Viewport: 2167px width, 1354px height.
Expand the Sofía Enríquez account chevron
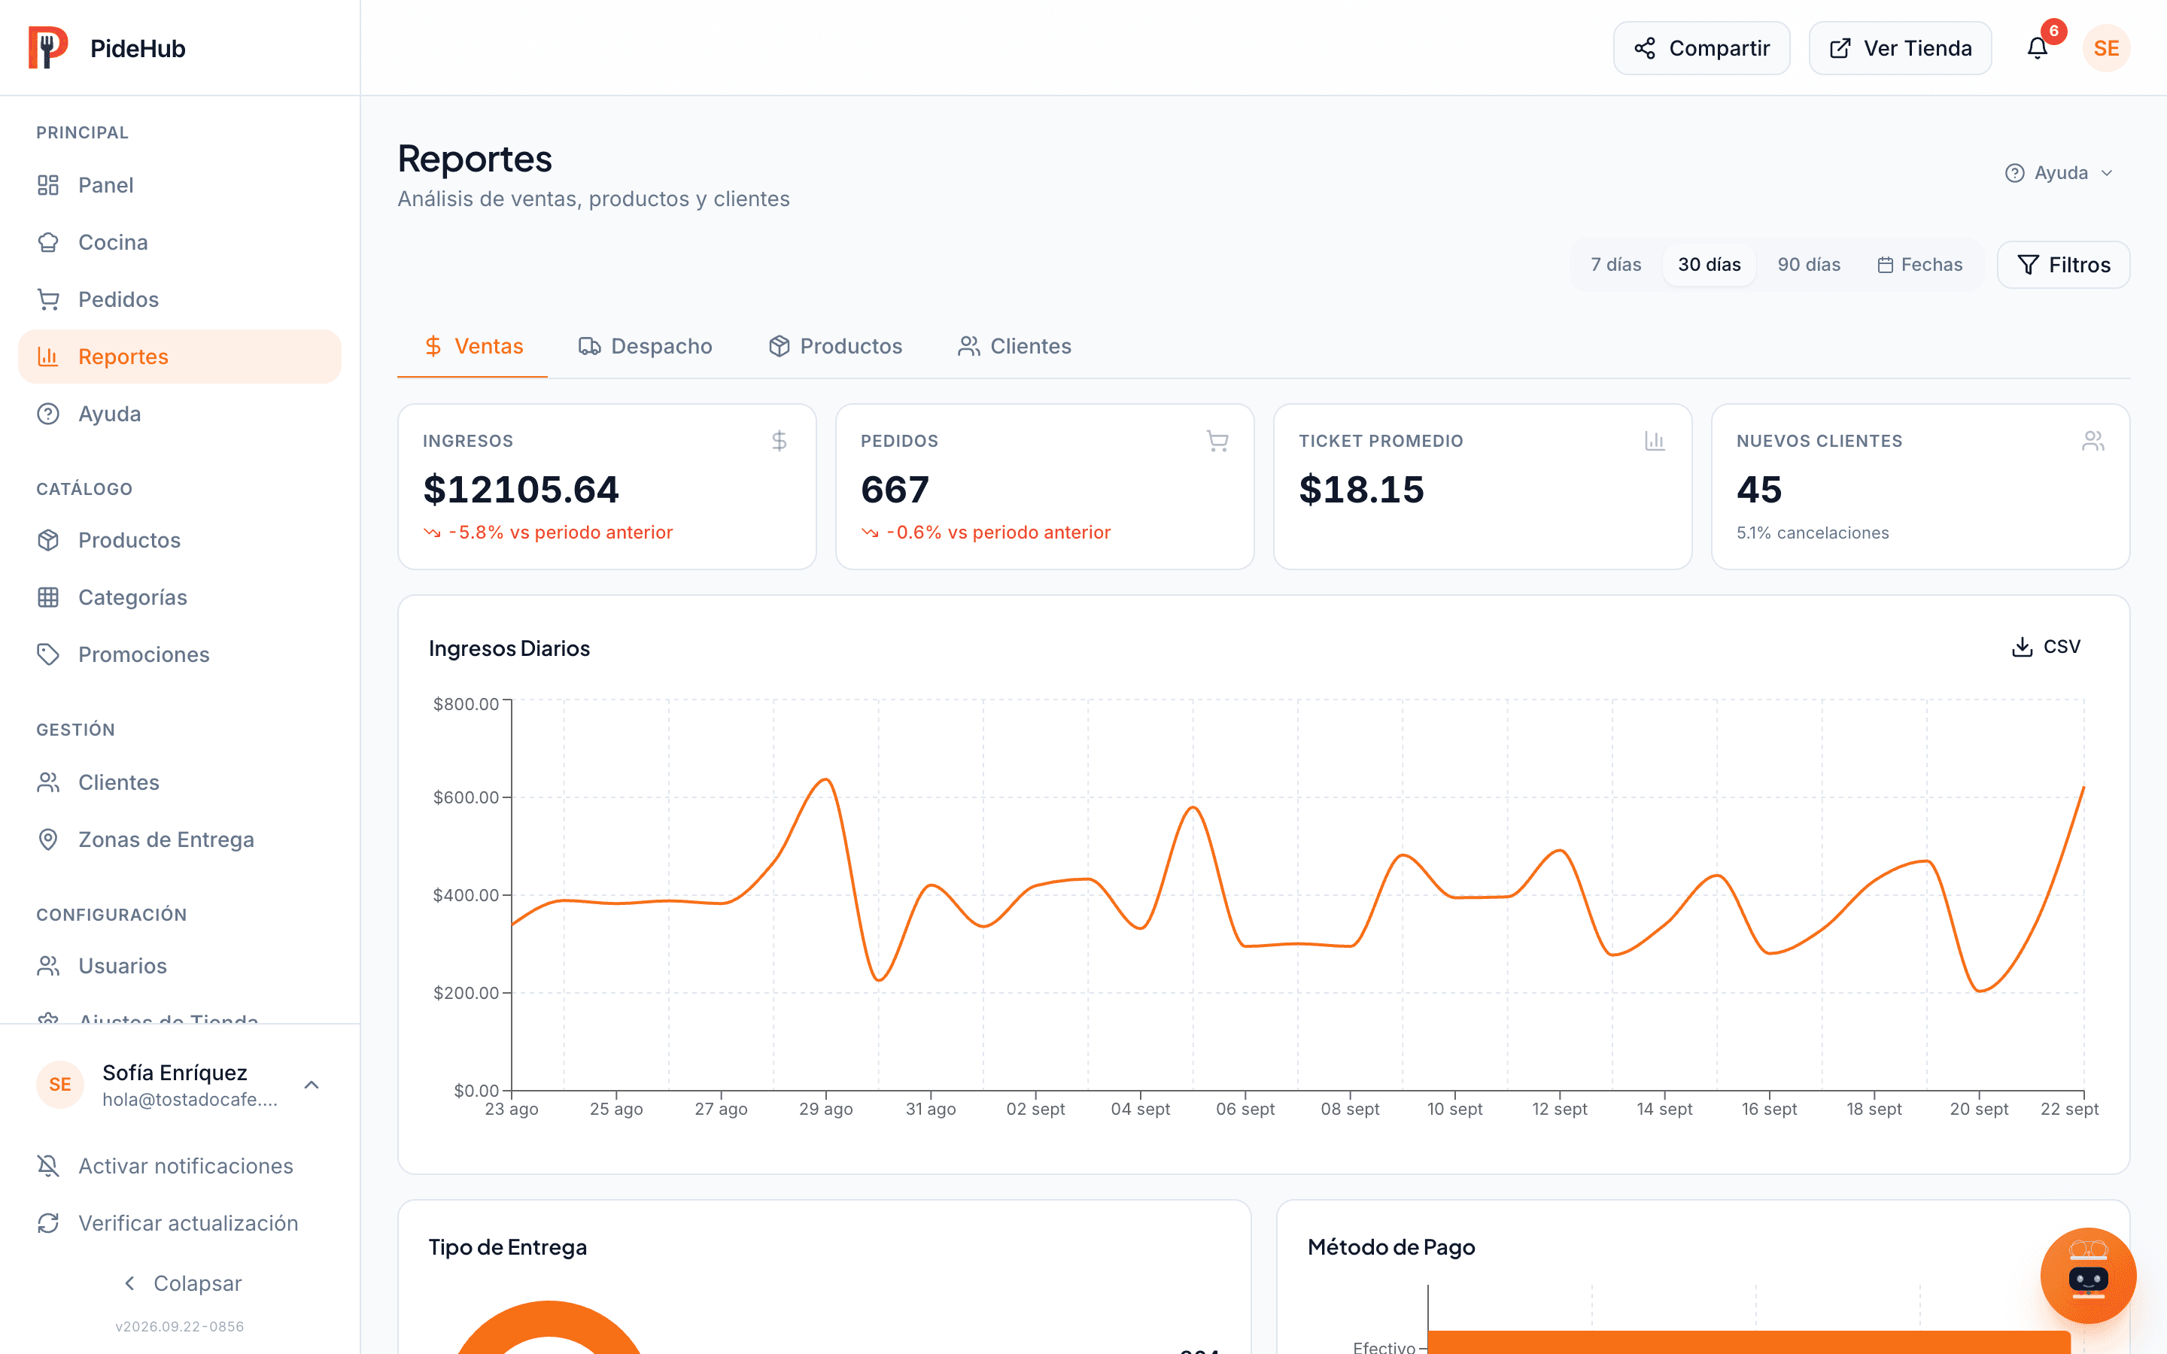(x=312, y=1085)
